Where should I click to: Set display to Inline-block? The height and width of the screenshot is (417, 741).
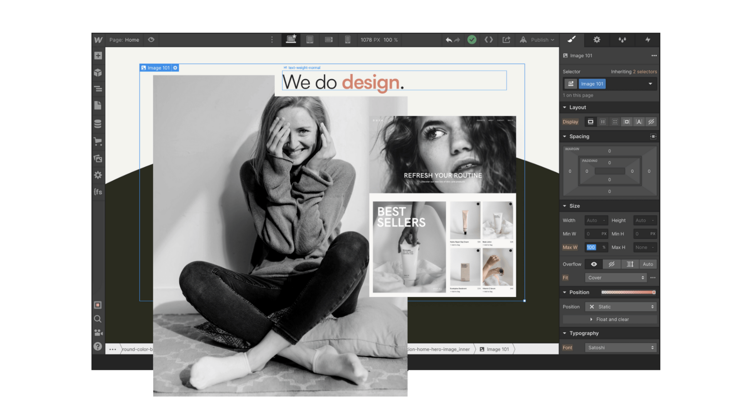pos(627,122)
